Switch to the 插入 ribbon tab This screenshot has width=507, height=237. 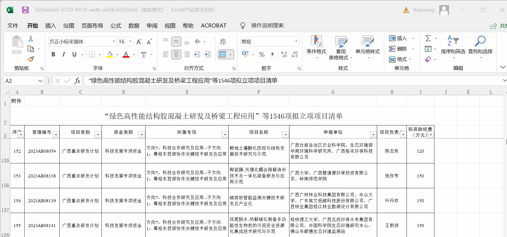(50, 26)
